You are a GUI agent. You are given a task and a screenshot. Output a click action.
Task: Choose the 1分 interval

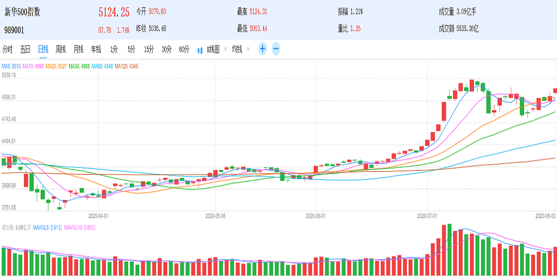(x=114, y=49)
